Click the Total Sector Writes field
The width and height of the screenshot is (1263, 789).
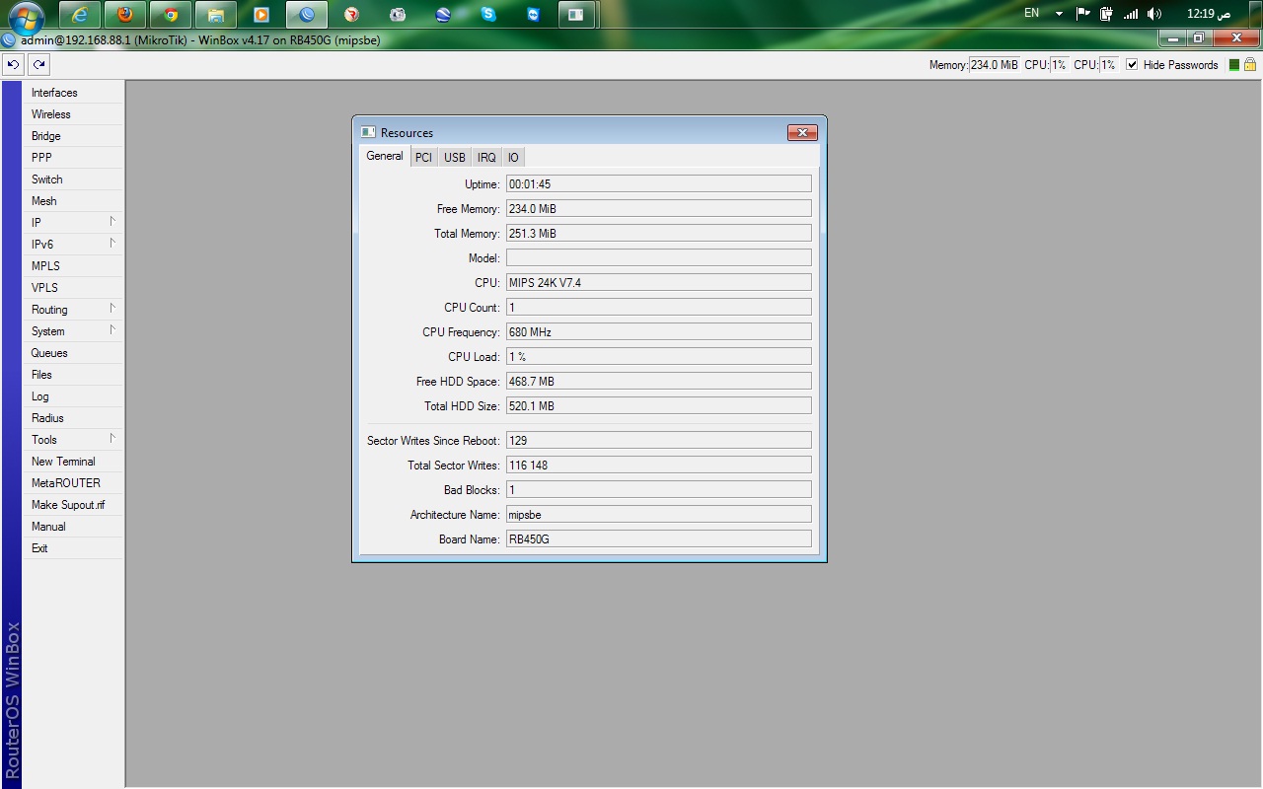[x=659, y=465]
